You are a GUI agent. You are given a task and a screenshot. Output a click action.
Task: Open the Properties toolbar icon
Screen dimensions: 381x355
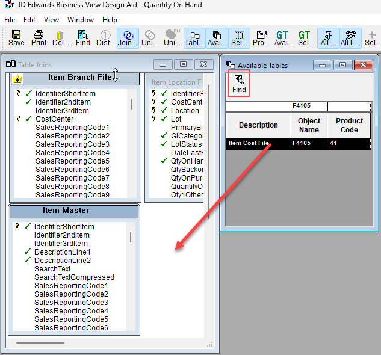(x=261, y=38)
